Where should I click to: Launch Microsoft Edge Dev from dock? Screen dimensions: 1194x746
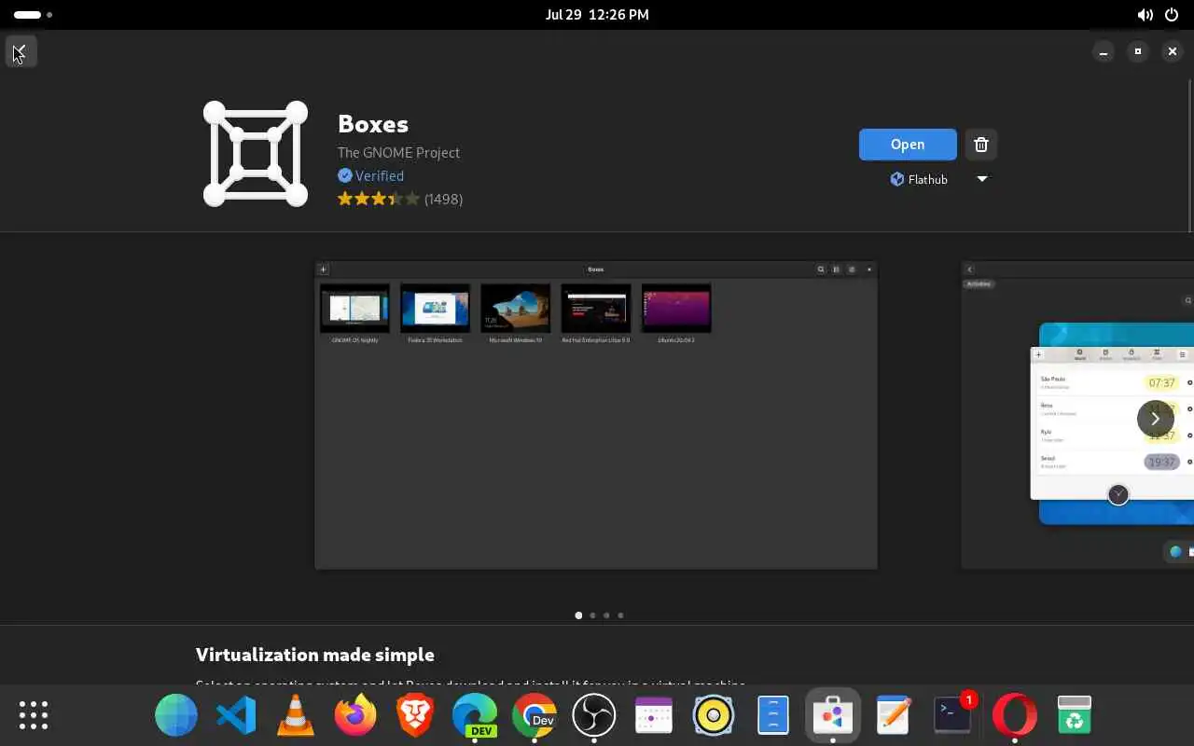(x=475, y=716)
